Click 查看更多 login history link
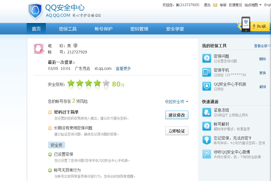Image resolution: width=271 pixels, height=181 pixels. [x=123, y=69]
